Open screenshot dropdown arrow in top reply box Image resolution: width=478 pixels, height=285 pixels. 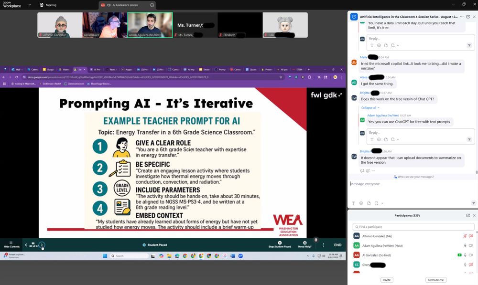(x=398, y=45)
